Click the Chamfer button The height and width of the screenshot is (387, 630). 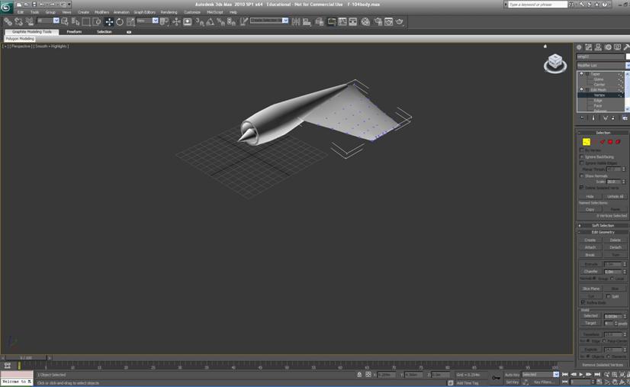tap(590, 272)
